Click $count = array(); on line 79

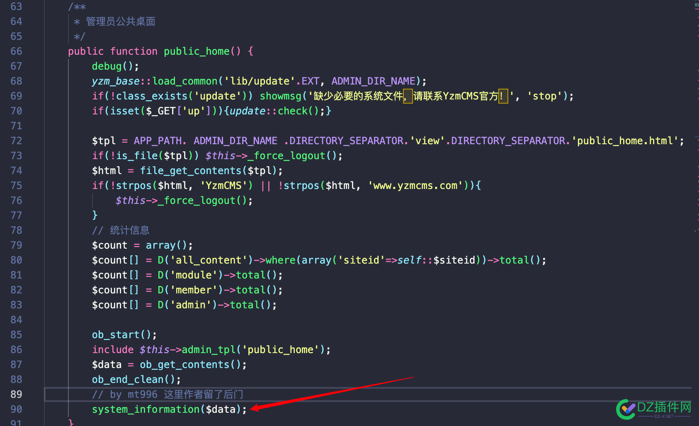coord(143,245)
